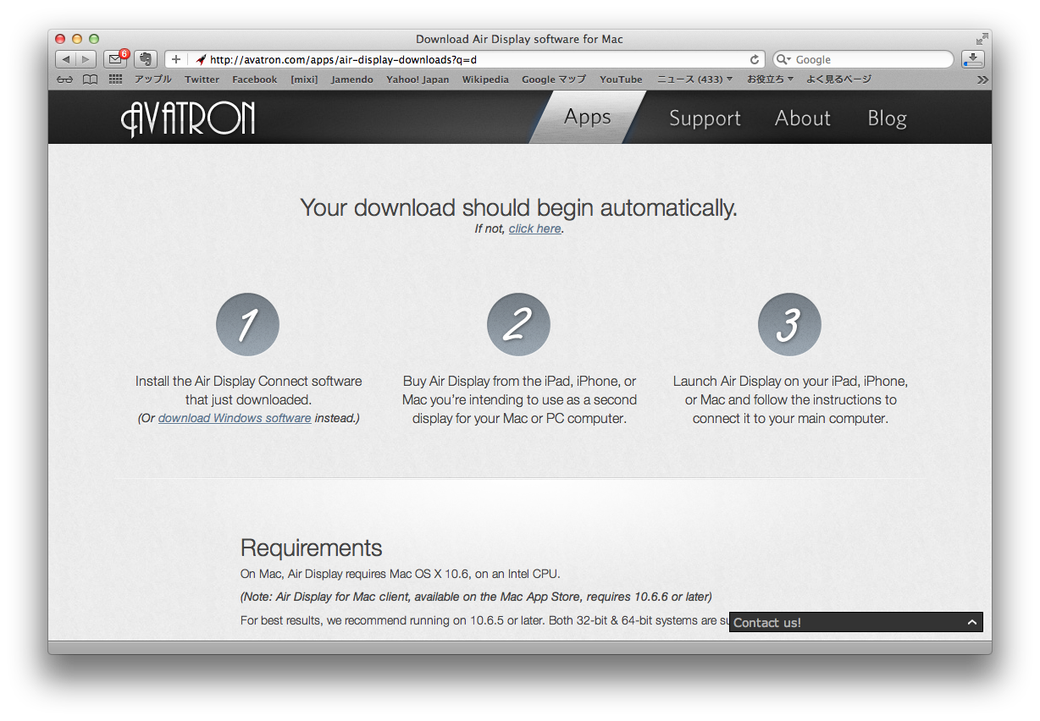The width and height of the screenshot is (1040, 721).
Task: Focus the Google search field
Action: tap(863, 59)
